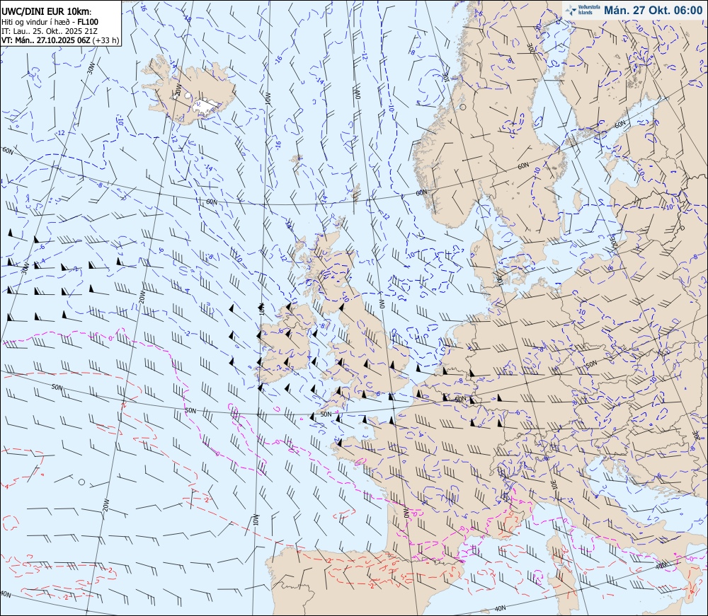The width and height of the screenshot is (708, 616).
Task: Click the 'IT: Lau.. 25. Okt.. 2025 21Z' line
Action: click(50, 31)
